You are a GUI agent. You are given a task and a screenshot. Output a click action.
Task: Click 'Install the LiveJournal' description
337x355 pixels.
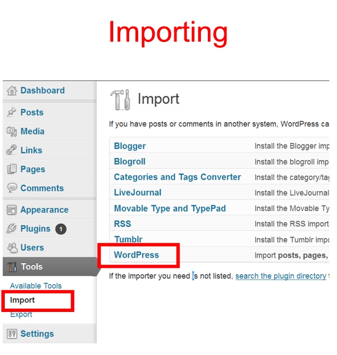[x=292, y=193]
